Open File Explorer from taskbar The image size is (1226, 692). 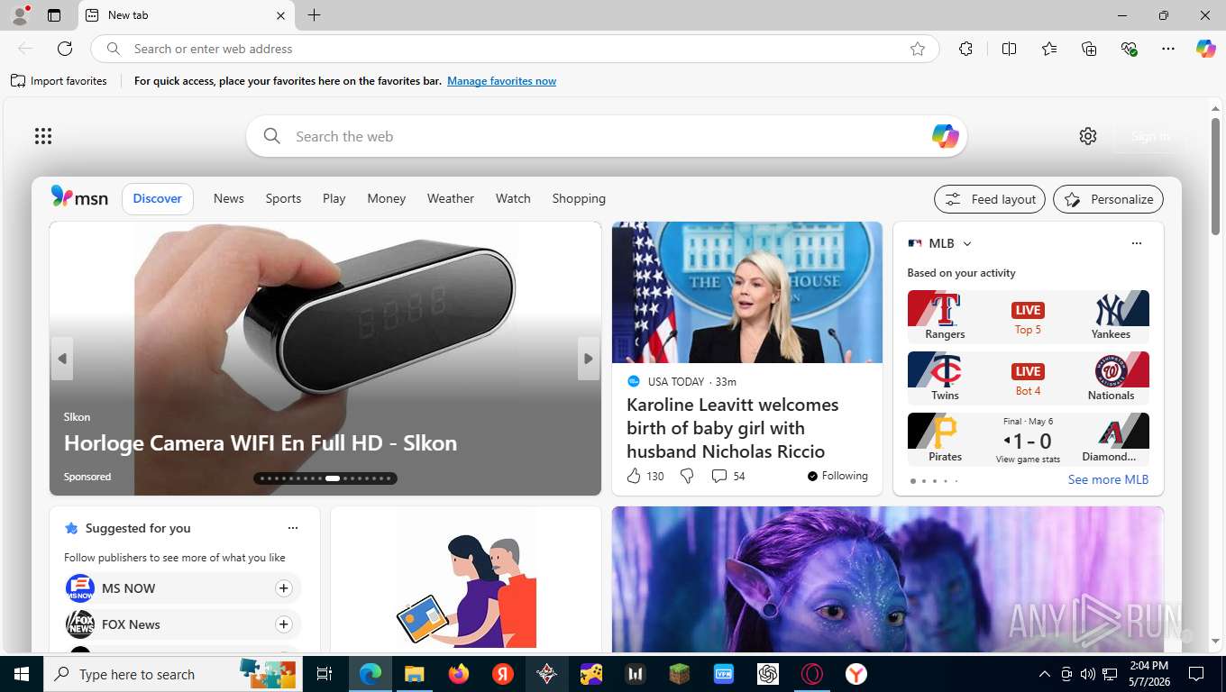coord(414,674)
